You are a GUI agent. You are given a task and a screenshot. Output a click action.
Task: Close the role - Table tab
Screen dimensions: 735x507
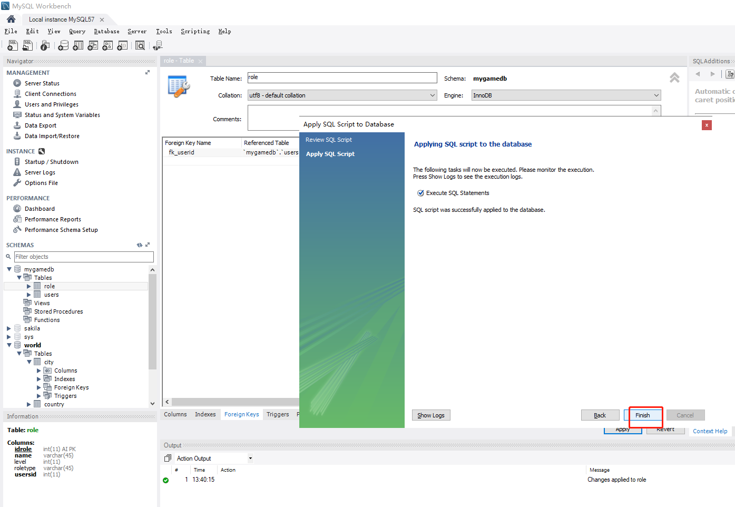click(200, 61)
